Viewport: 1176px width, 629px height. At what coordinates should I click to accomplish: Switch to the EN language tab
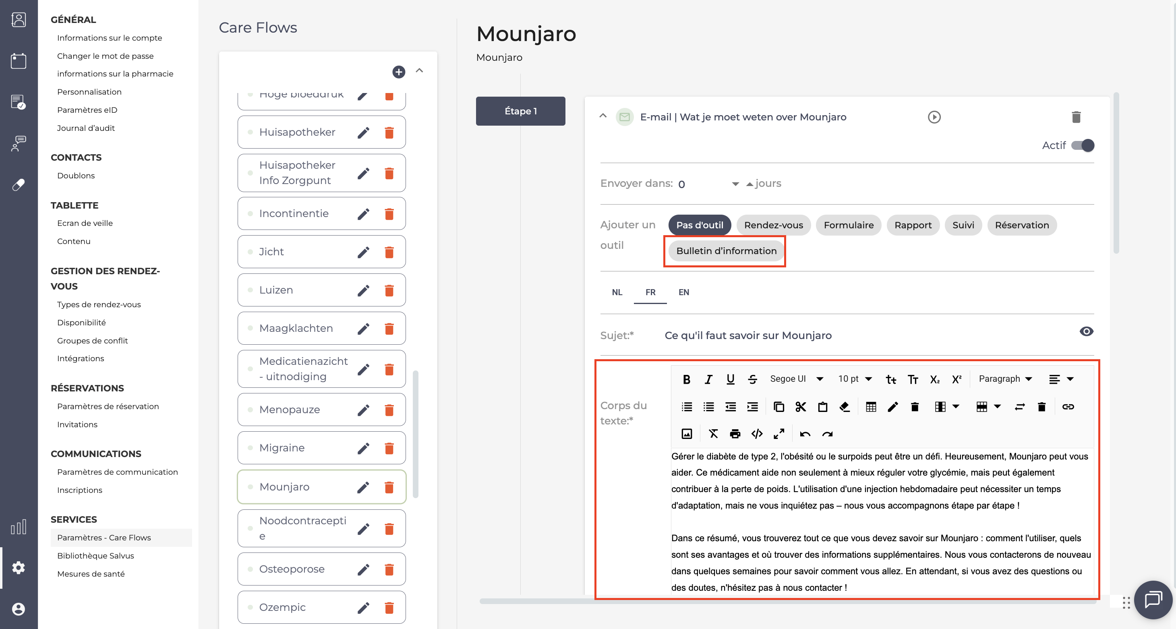coord(683,292)
